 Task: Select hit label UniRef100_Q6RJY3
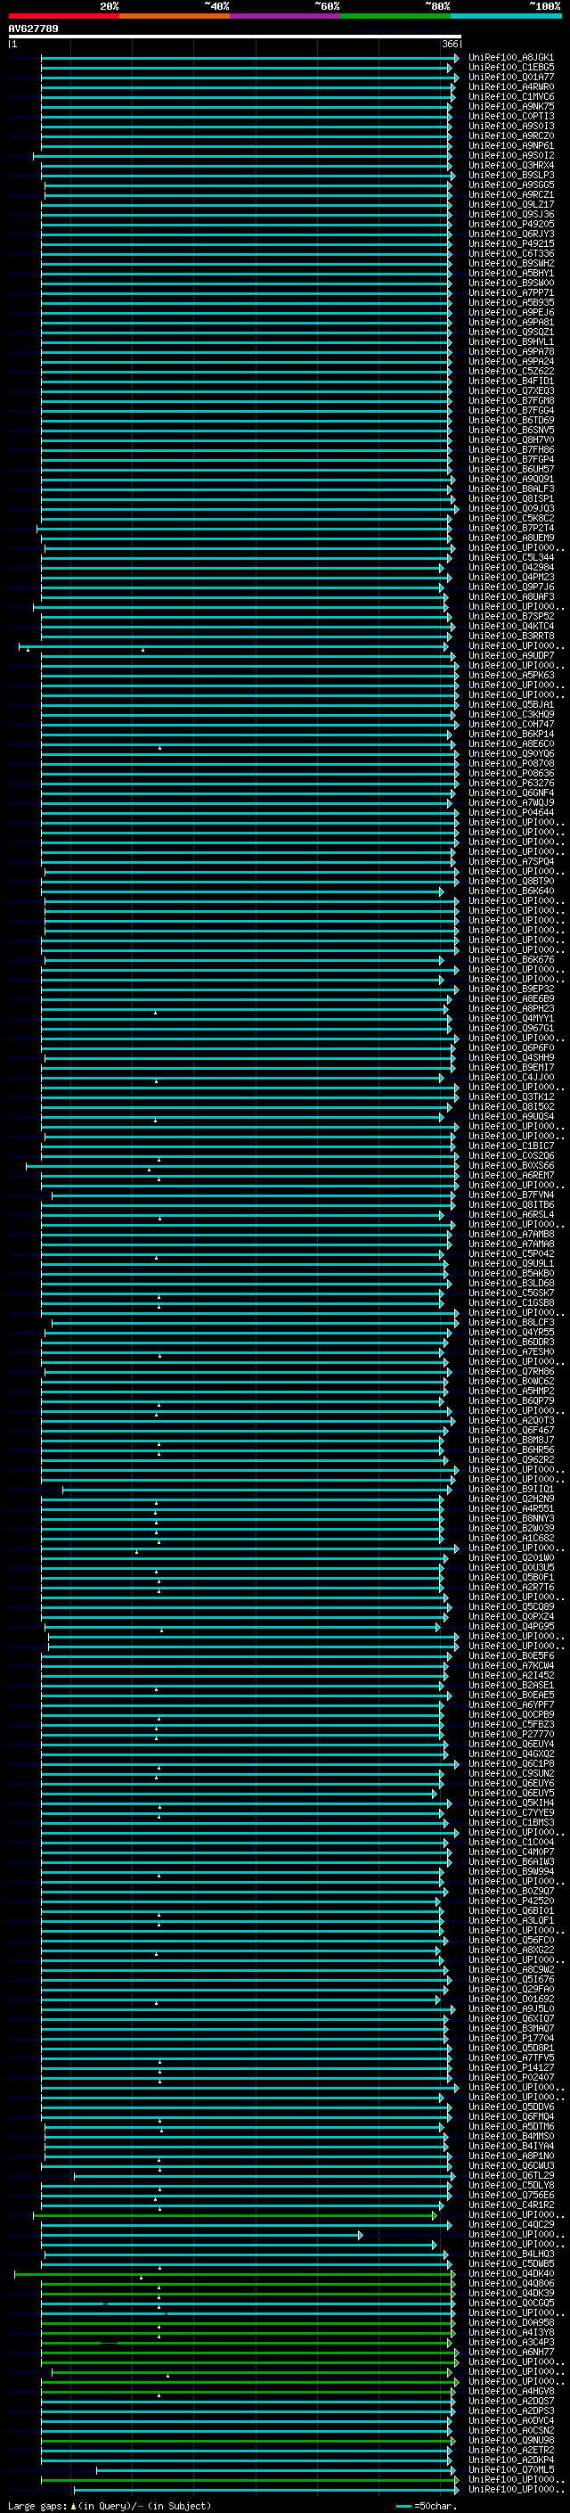point(511,234)
